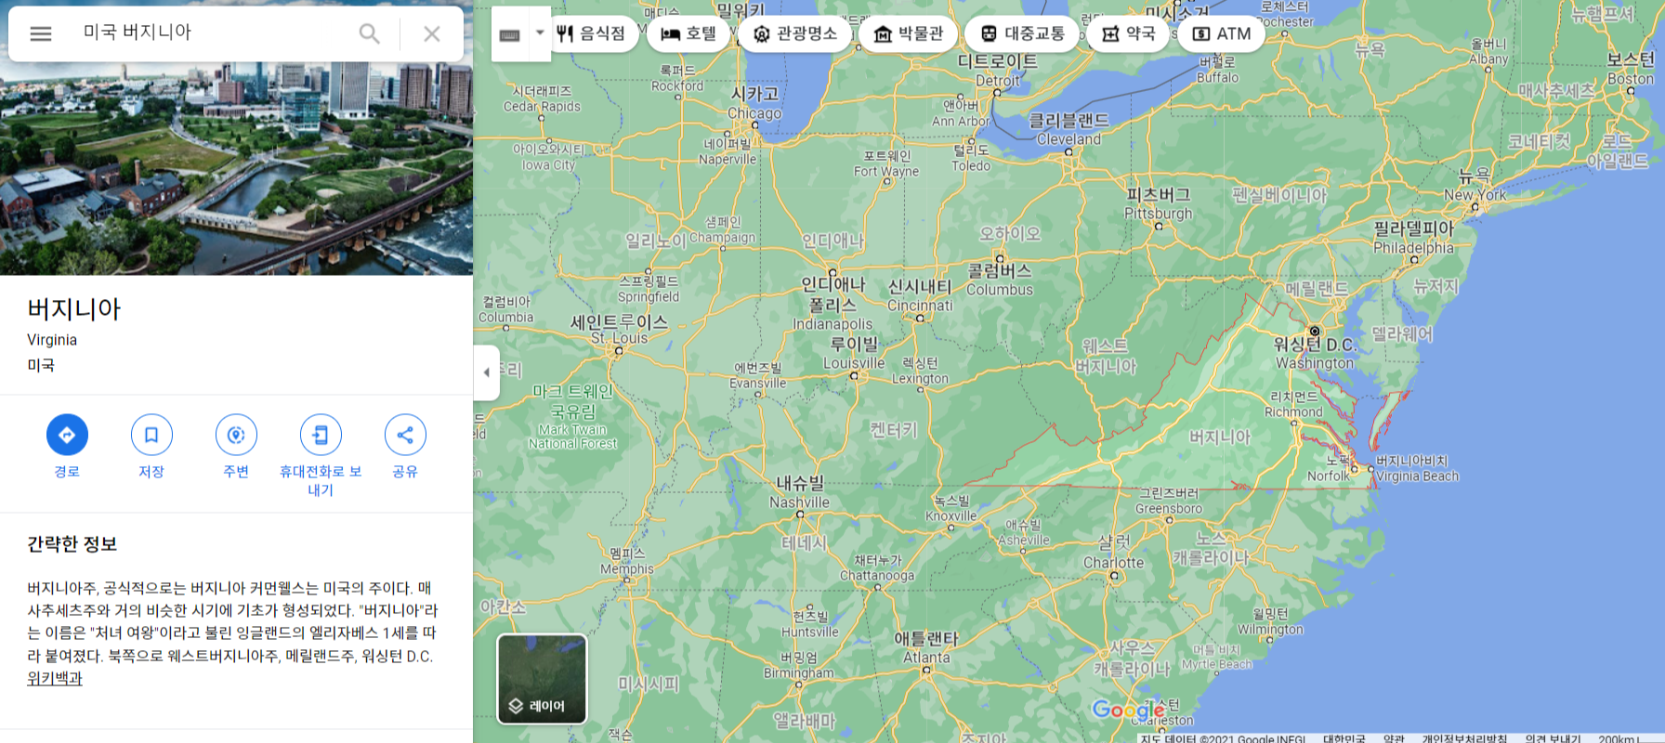1665x743 pixels.
Task: Click the 털리도 Toledo map label
Action: pyautogui.click(x=971, y=158)
